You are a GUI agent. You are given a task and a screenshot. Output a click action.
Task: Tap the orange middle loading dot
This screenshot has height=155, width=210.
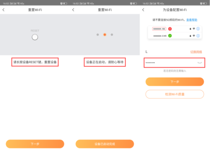pyautogui.click(x=105, y=34)
